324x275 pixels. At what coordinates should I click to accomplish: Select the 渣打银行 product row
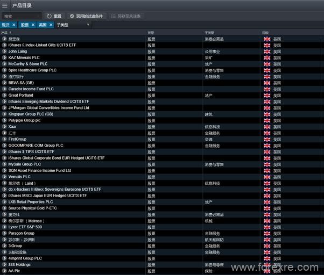[x=16, y=76]
